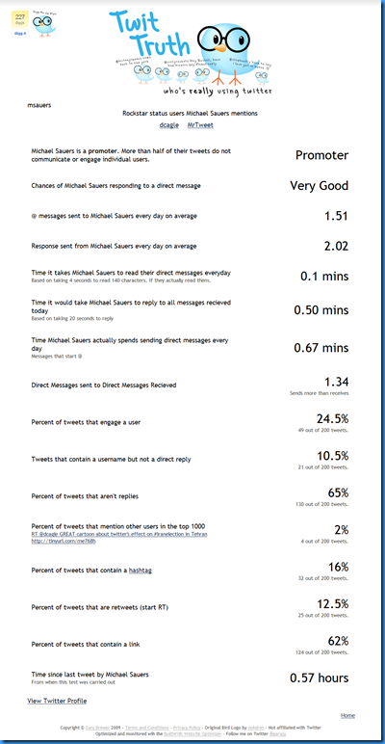
Task: Go to Home link at bottom
Action: point(347,715)
